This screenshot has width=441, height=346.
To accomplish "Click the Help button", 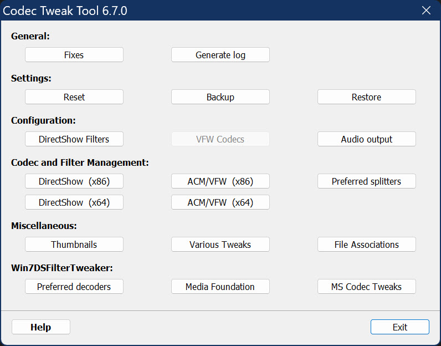I will click(41, 327).
